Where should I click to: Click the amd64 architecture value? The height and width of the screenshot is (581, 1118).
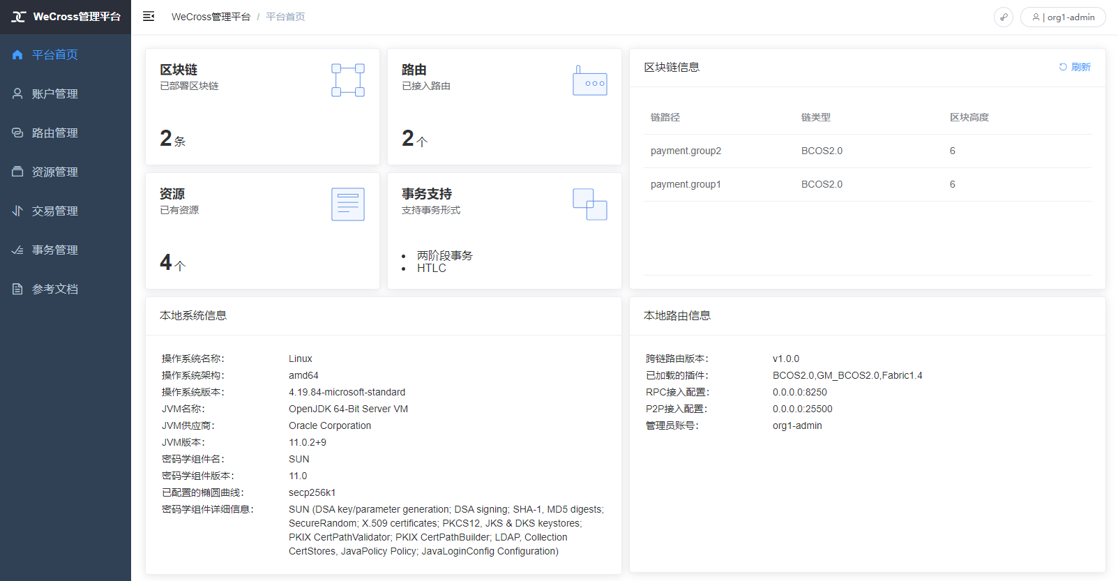click(x=303, y=375)
